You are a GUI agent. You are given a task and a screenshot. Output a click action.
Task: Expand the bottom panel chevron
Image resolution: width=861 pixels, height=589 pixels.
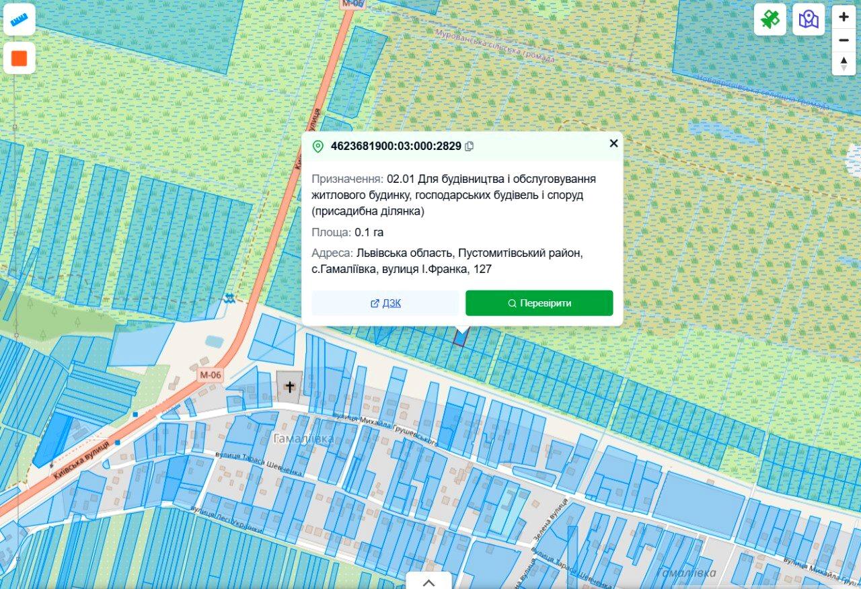(428, 582)
